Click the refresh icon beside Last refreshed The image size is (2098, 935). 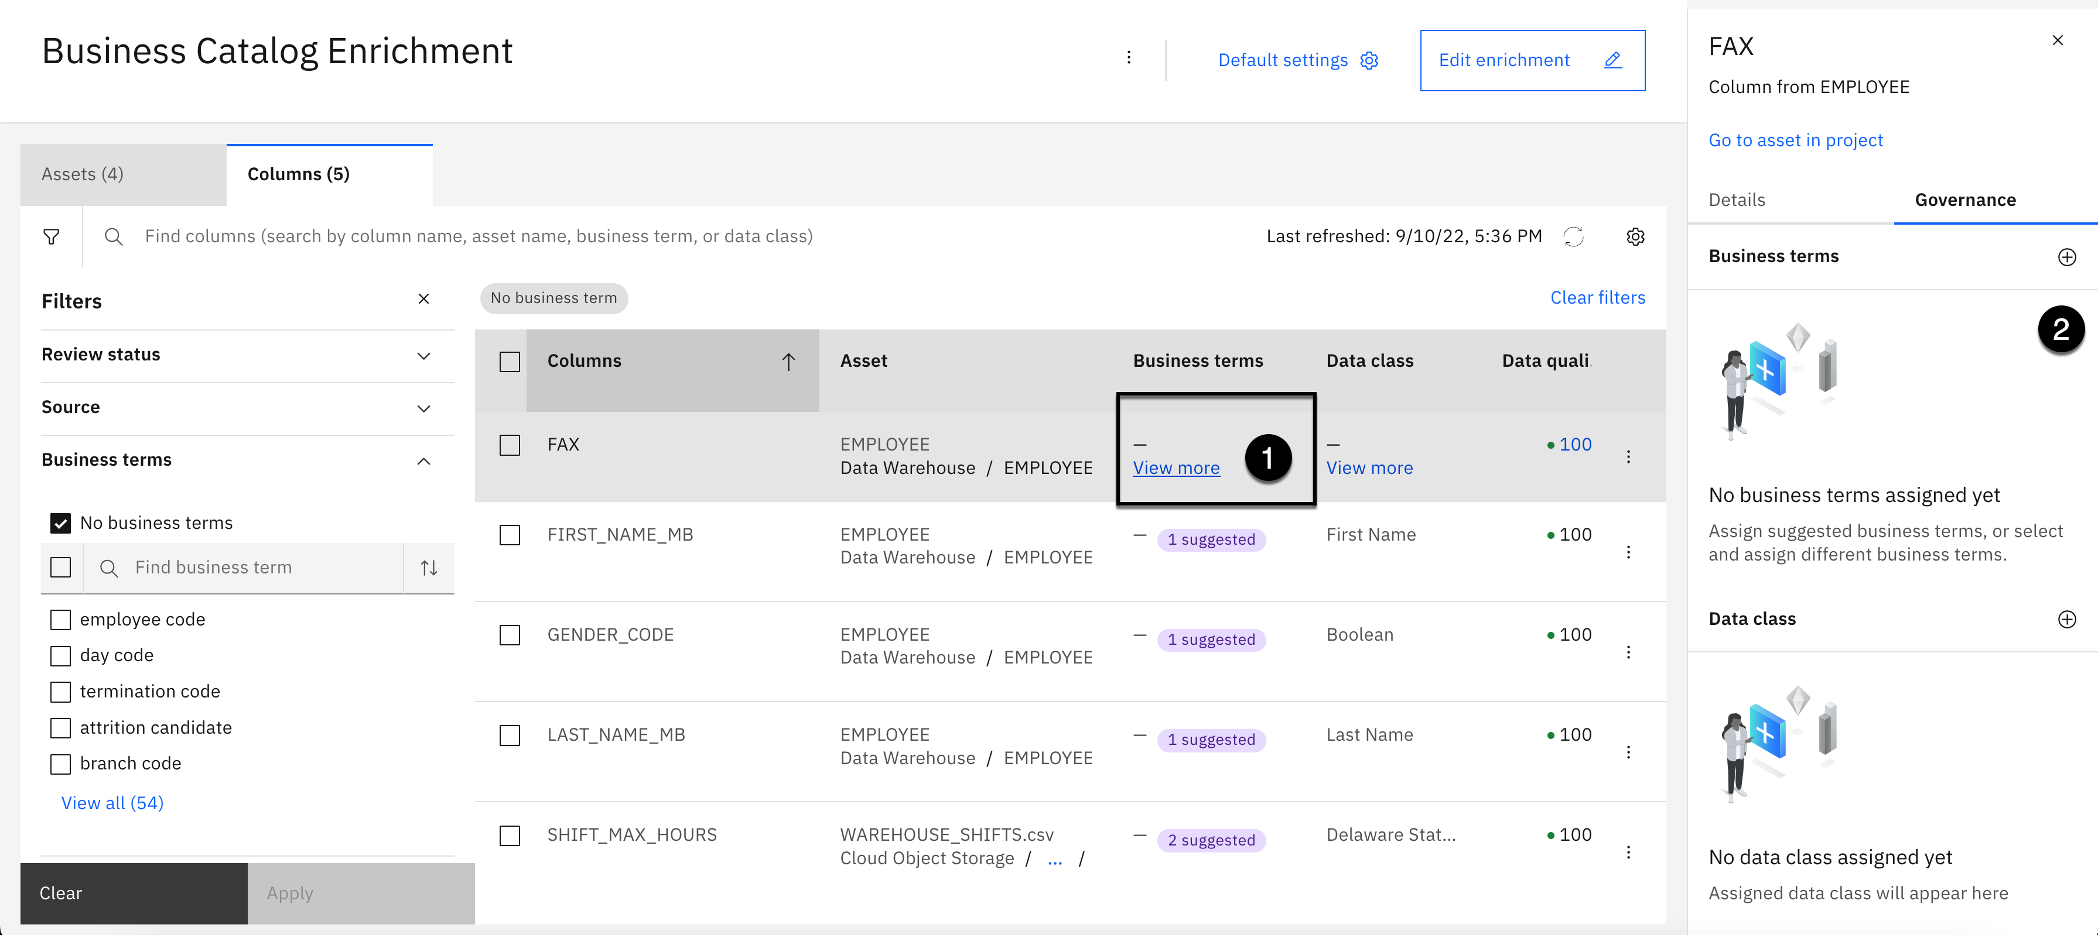[1573, 237]
